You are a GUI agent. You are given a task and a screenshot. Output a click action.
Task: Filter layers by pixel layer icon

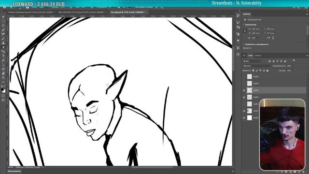(x=269, y=61)
